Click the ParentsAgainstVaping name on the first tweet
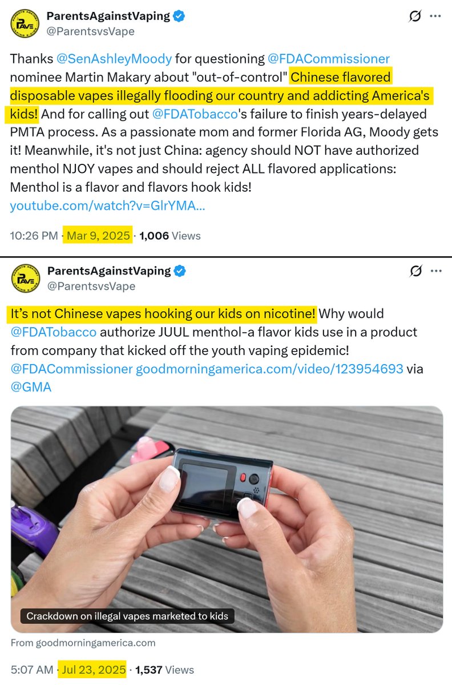 [108, 17]
